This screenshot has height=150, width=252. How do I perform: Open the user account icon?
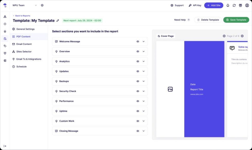coord(247,5)
